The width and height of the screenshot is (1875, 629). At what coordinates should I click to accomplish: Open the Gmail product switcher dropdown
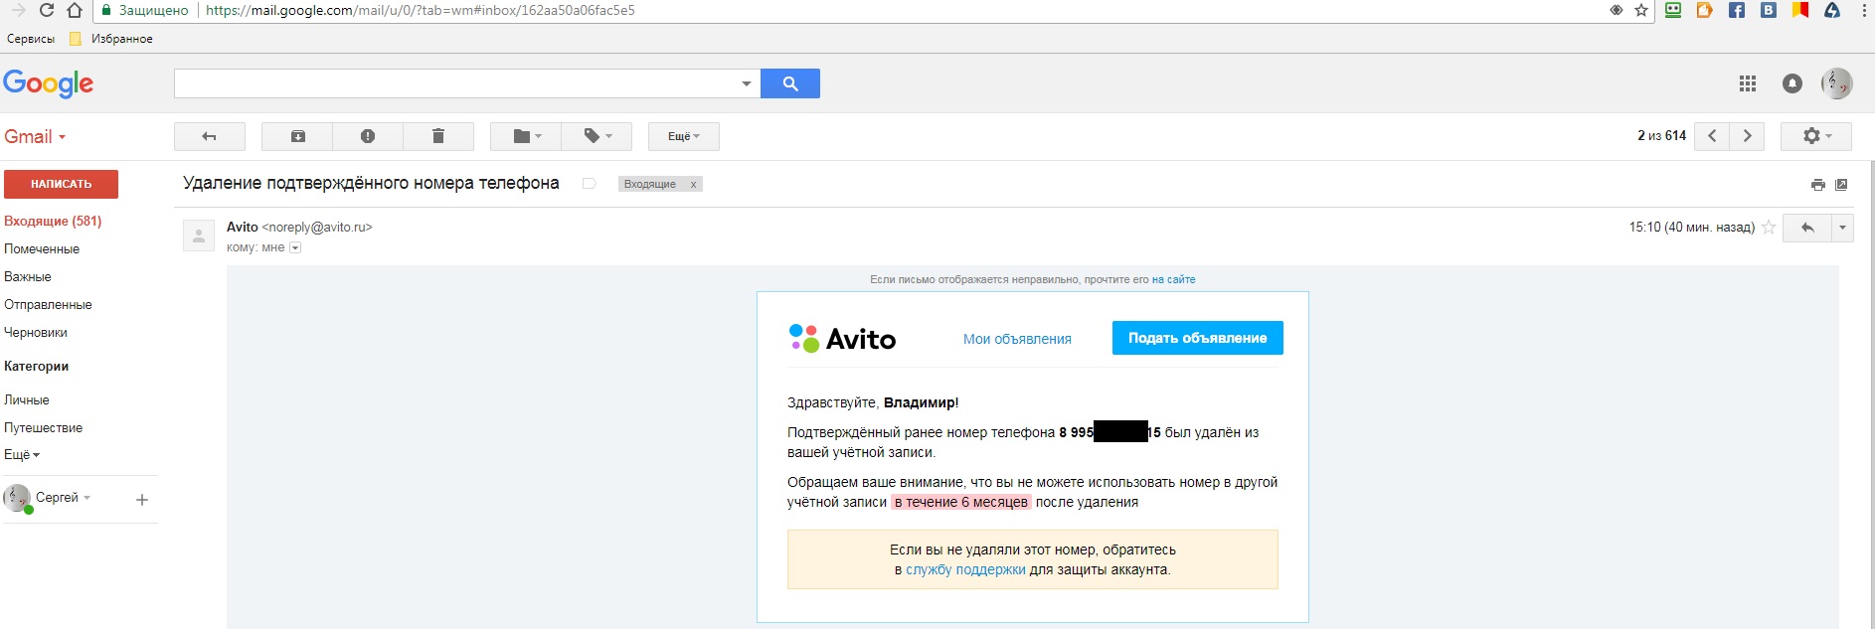[x=35, y=137]
